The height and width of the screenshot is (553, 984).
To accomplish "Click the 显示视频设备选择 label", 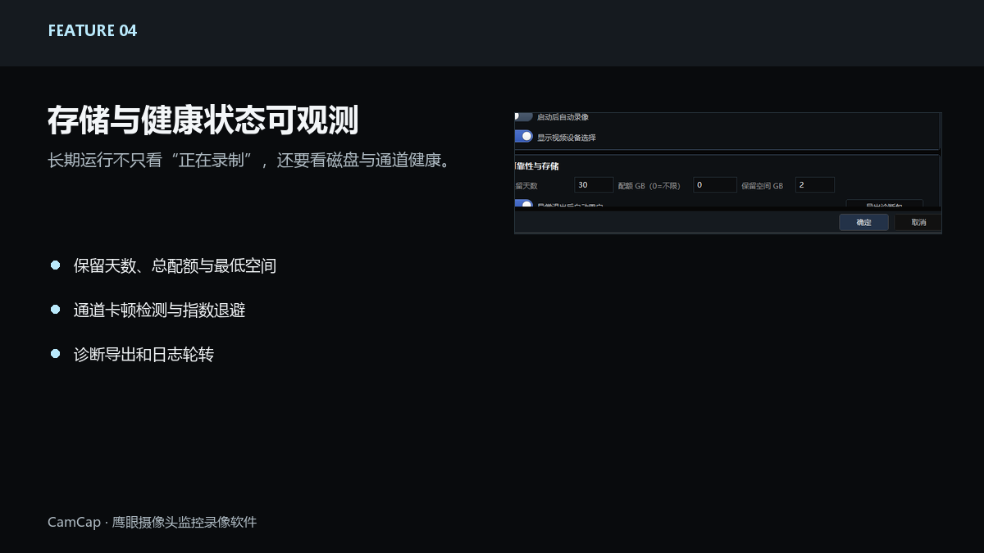I will [x=566, y=138].
